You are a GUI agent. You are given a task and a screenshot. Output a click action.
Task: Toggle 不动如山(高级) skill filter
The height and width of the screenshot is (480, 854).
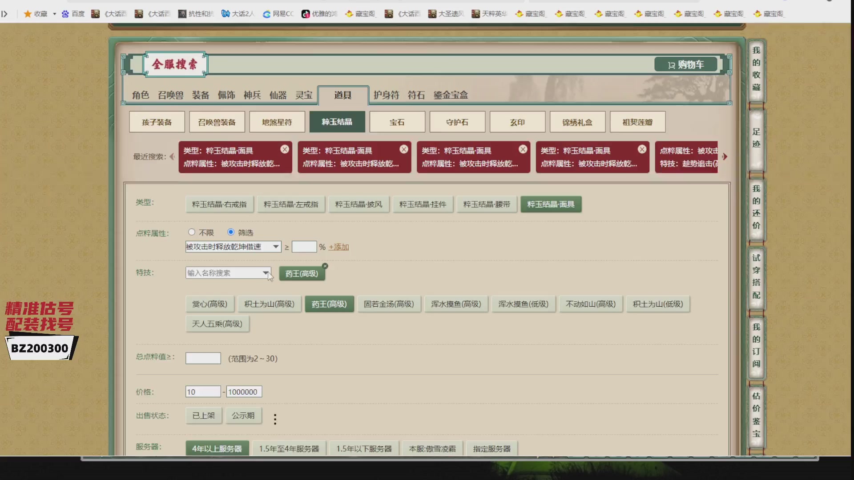pyautogui.click(x=591, y=304)
